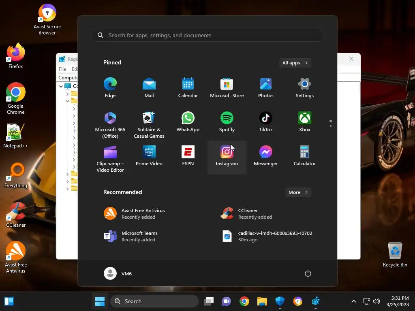This screenshot has width=415, height=311.
Task: Show hidden system tray icons
Action: 353,301
